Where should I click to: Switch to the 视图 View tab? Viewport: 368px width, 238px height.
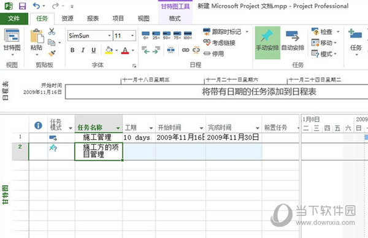pyautogui.click(x=144, y=18)
